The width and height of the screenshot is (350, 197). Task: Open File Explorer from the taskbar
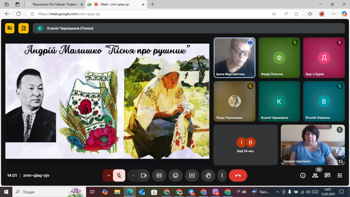click(117, 192)
